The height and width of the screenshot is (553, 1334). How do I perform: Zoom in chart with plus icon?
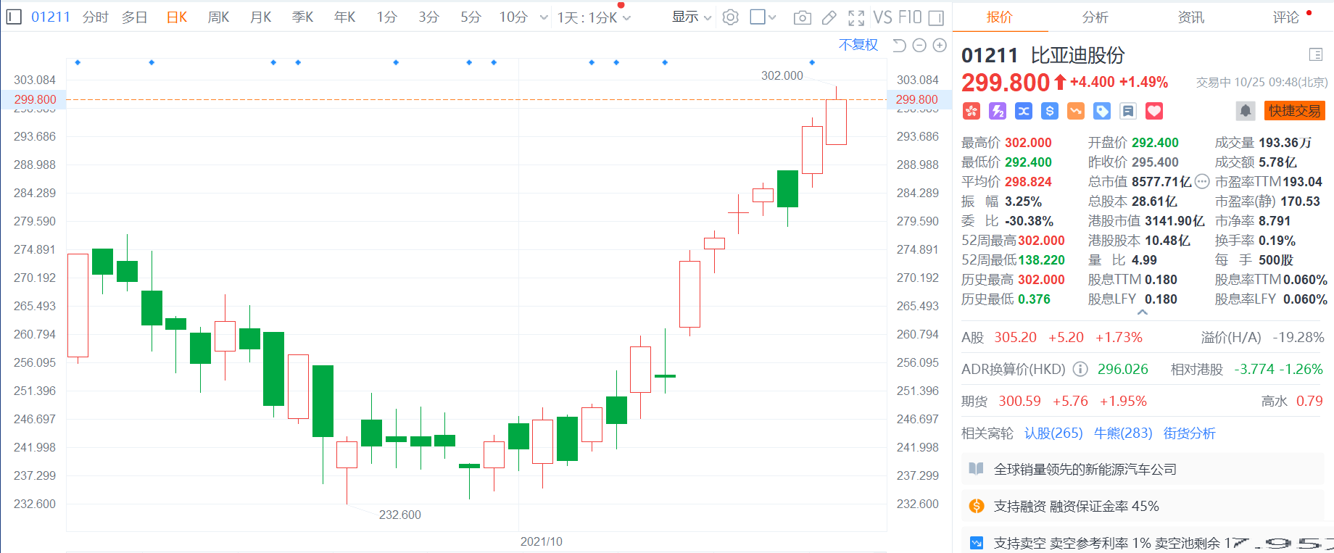pos(940,45)
